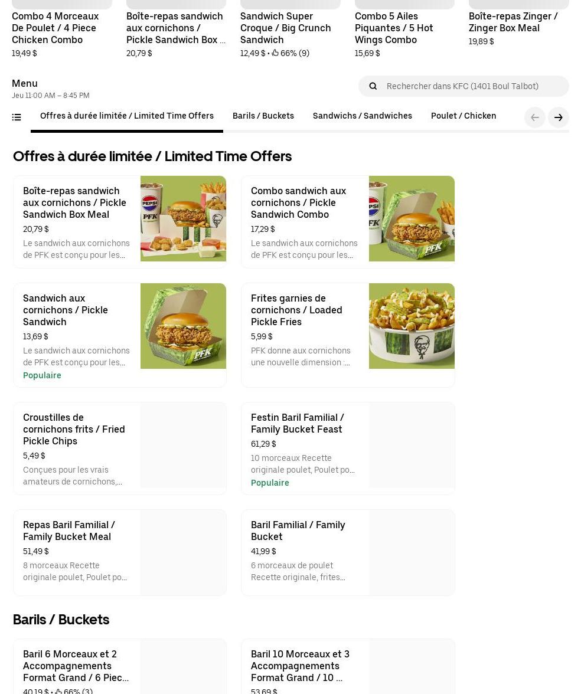The width and height of the screenshot is (581, 694).
Task: Click the search magnifier icon
Action: [x=373, y=86]
